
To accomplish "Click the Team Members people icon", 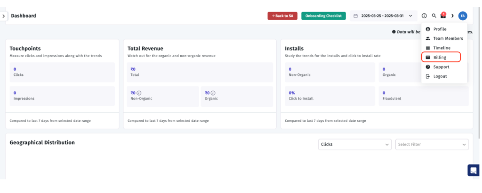I will [427, 38].
